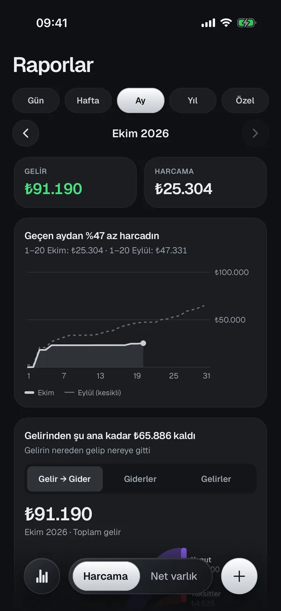Viewport: 281px width, 611px height.
Task: Open the Harcama ₺25.304 card
Action: coord(206,182)
